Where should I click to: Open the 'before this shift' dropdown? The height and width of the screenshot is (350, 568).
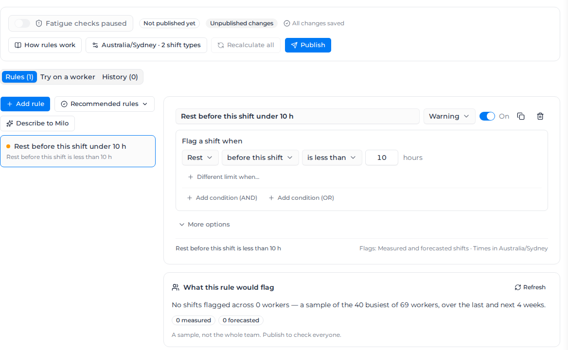click(260, 157)
